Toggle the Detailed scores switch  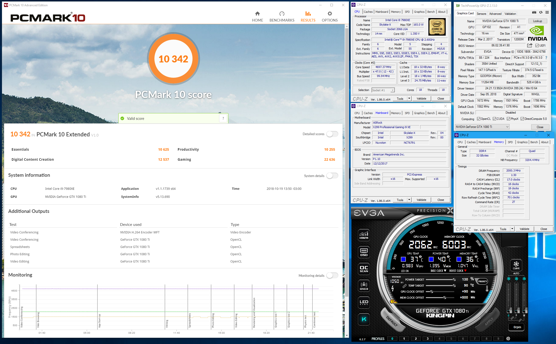(x=332, y=134)
